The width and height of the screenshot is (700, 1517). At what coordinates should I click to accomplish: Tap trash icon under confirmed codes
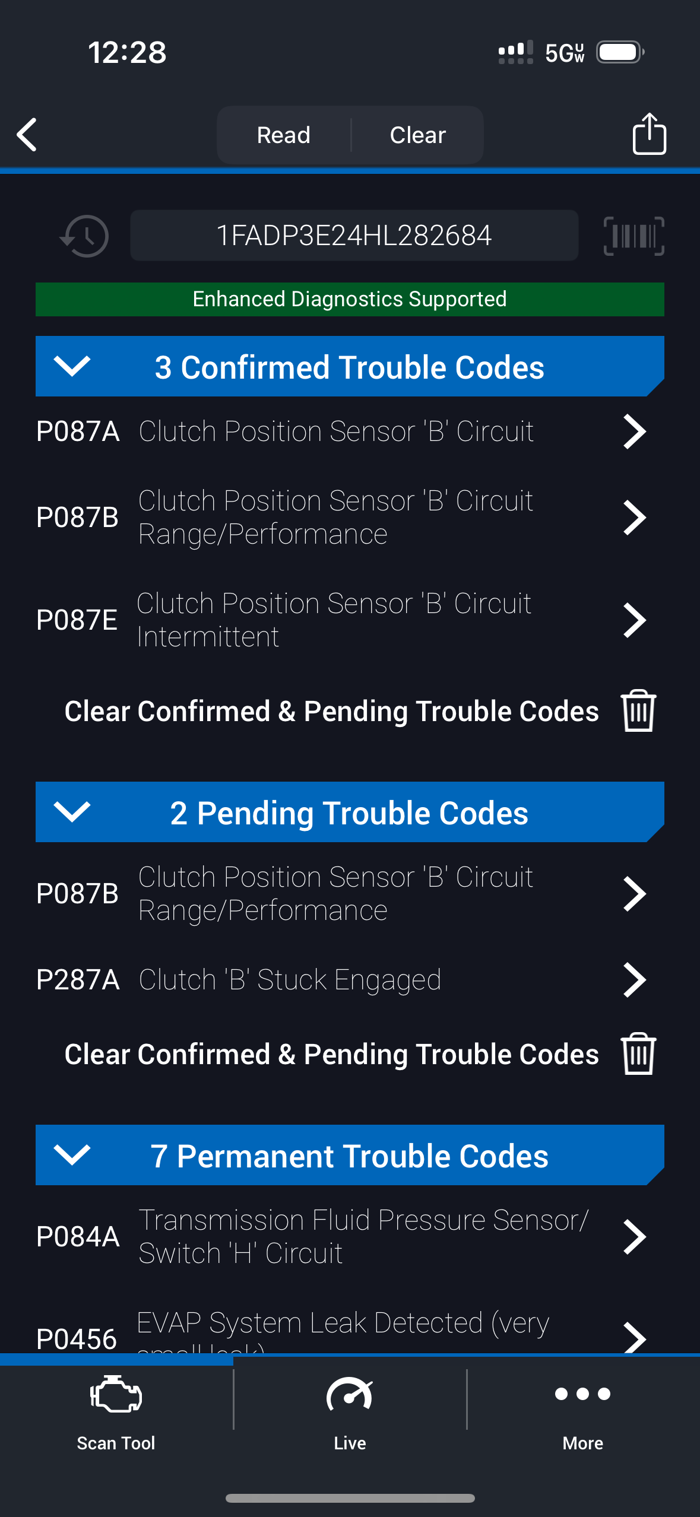pos(638,710)
